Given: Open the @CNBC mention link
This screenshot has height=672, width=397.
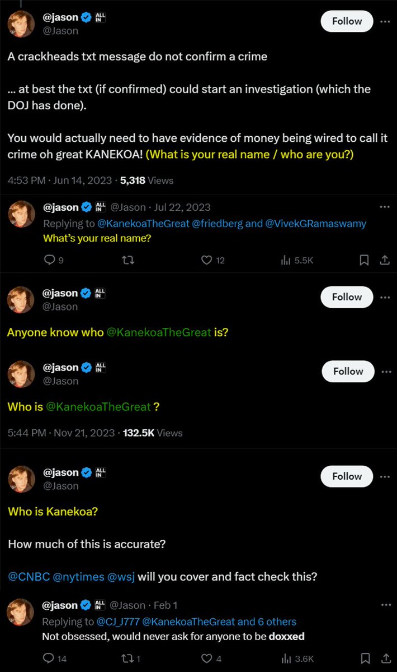Looking at the screenshot, I should [x=28, y=576].
